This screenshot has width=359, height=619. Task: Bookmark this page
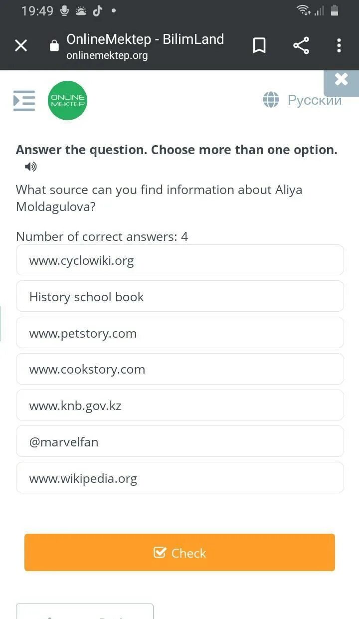pos(259,46)
